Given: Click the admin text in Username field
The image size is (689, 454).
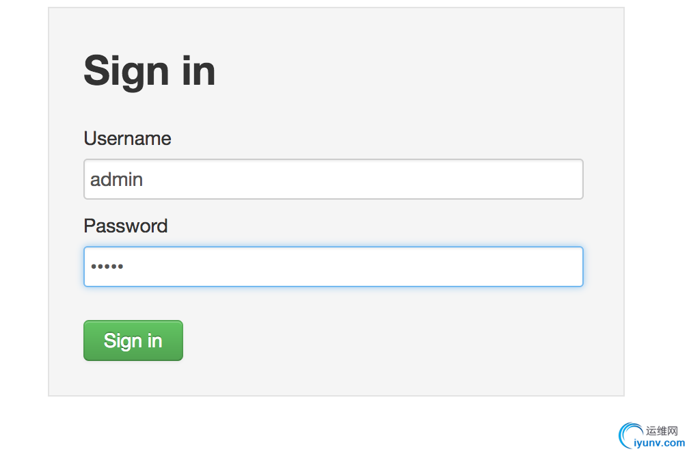Looking at the screenshot, I should (116, 179).
